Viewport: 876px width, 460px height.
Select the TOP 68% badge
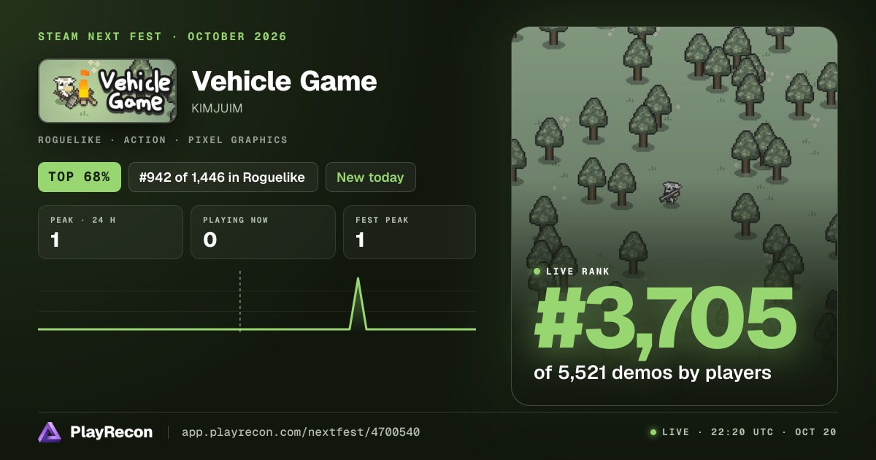click(80, 177)
